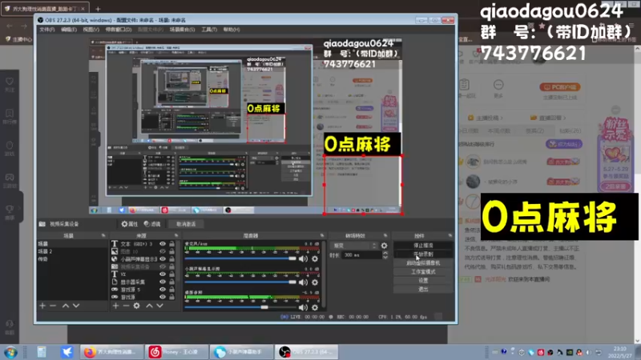Move scene down with arrow icon
The width and height of the screenshot is (641, 360).
click(x=76, y=306)
